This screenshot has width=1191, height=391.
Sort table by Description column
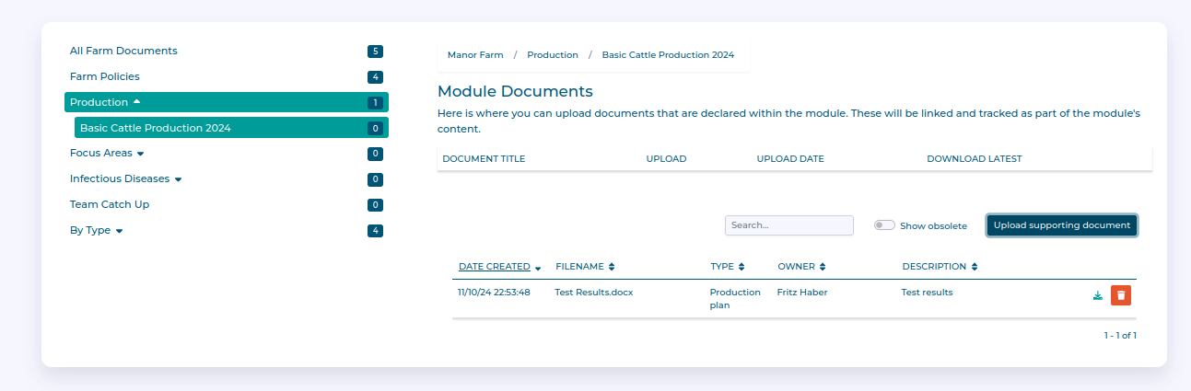(x=974, y=267)
